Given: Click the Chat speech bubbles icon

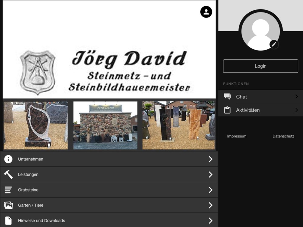Looking at the screenshot, I should (x=227, y=97).
